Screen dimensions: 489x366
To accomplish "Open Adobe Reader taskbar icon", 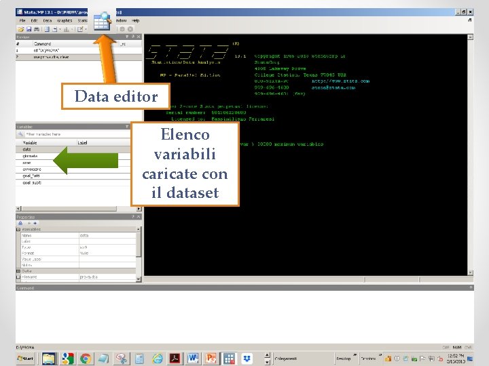I will pyautogui.click(x=175, y=359).
